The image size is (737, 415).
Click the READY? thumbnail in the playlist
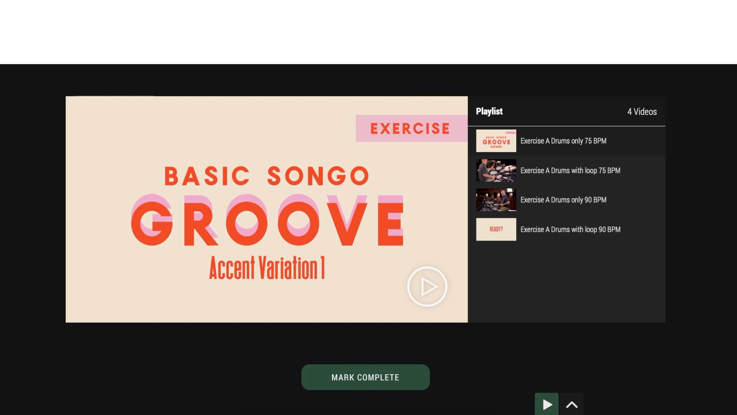[x=496, y=229]
